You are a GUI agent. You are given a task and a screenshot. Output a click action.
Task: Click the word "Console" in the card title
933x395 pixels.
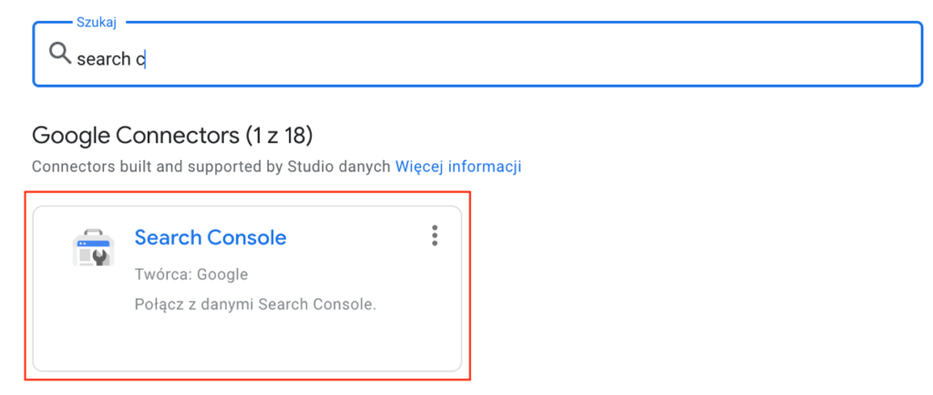click(x=248, y=238)
